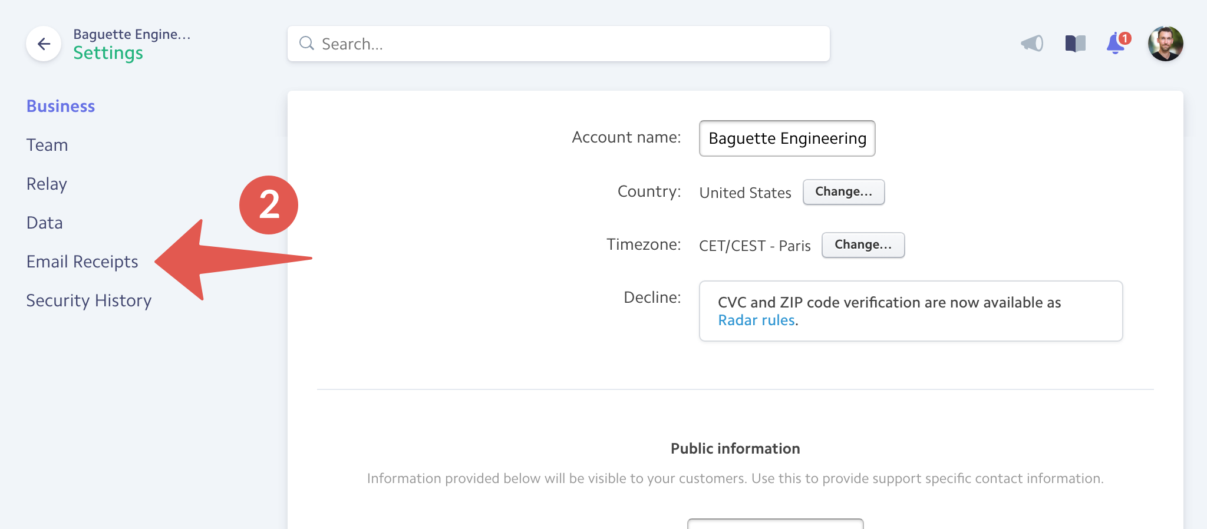Follow the Radar rules link
This screenshot has width=1207, height=529.
[757, 320]
